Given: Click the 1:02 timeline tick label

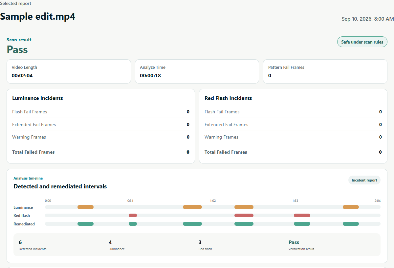Looking at the screenshot, I should click(213, 201).
